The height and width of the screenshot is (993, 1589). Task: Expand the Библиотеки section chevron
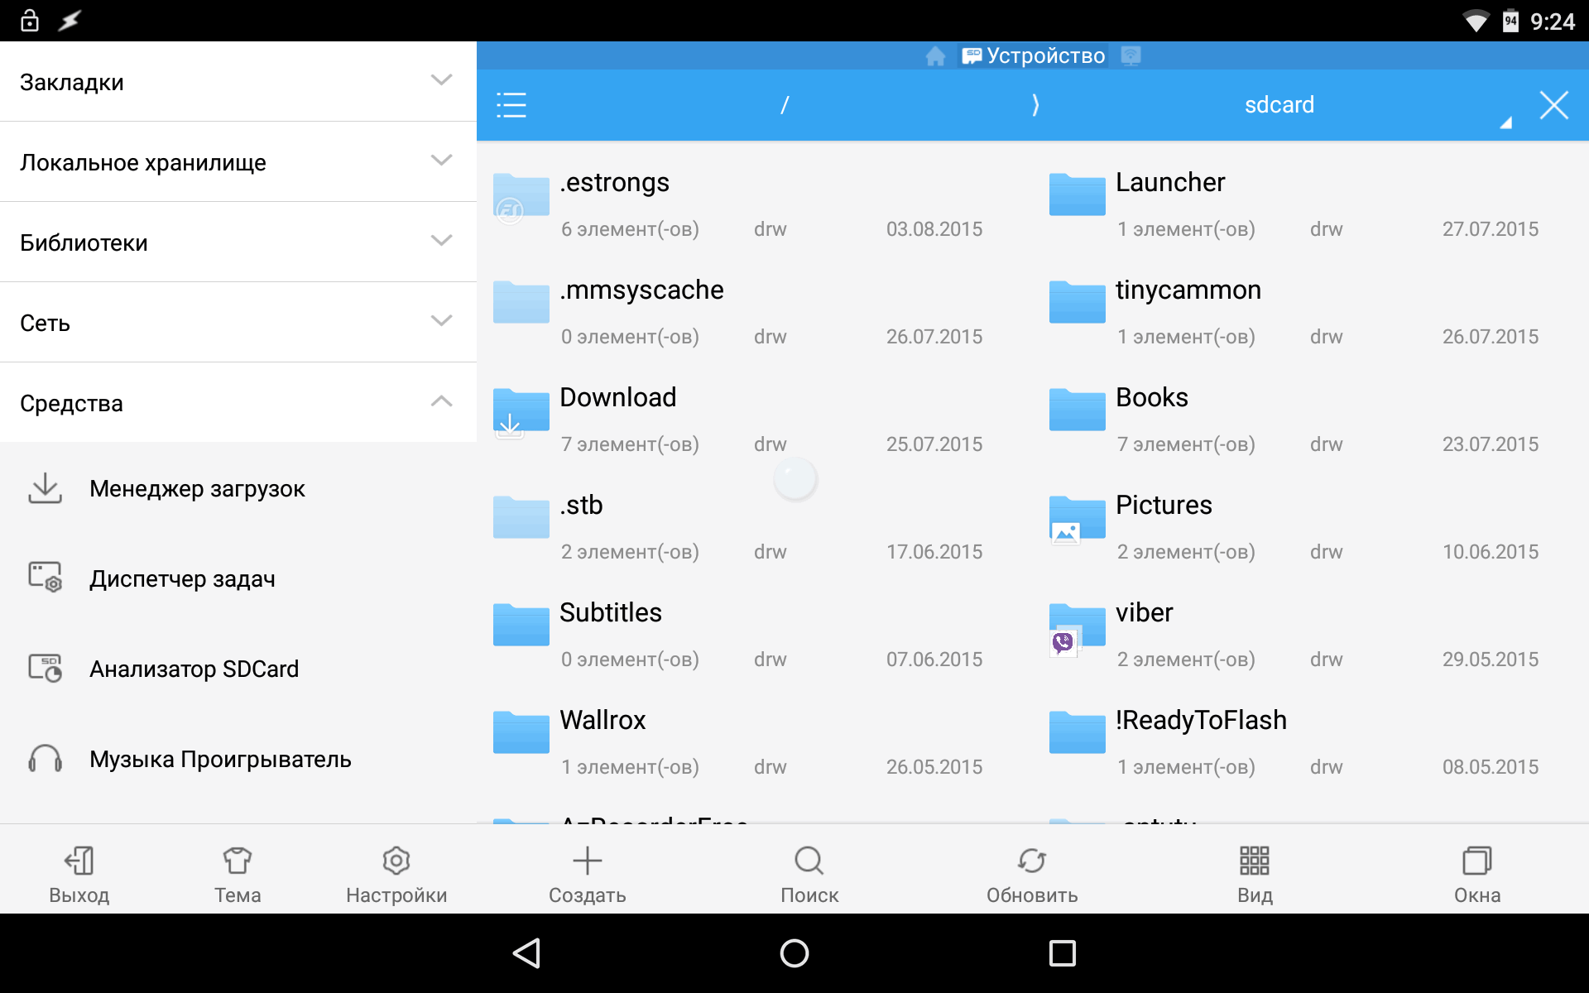(x=442, y=241)
